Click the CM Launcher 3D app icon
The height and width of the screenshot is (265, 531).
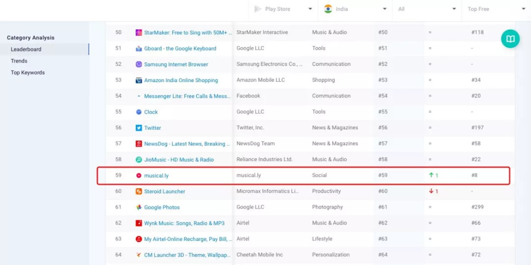tap(139, 255)
